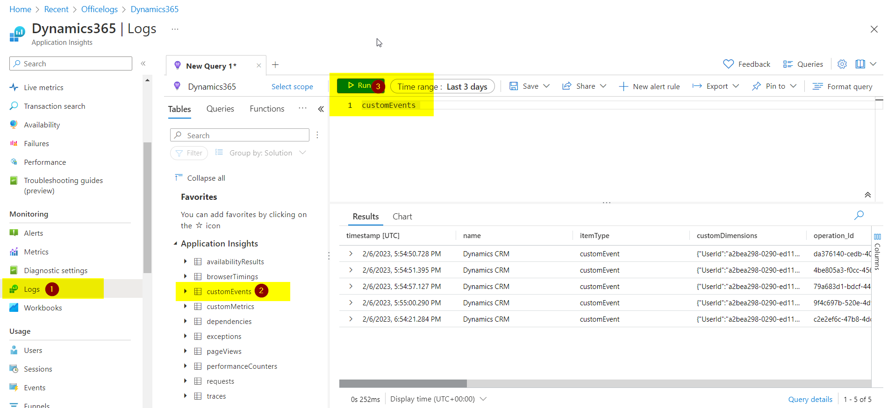
Task: Open Failures in sidebar
Action: (x=36, y=143)
